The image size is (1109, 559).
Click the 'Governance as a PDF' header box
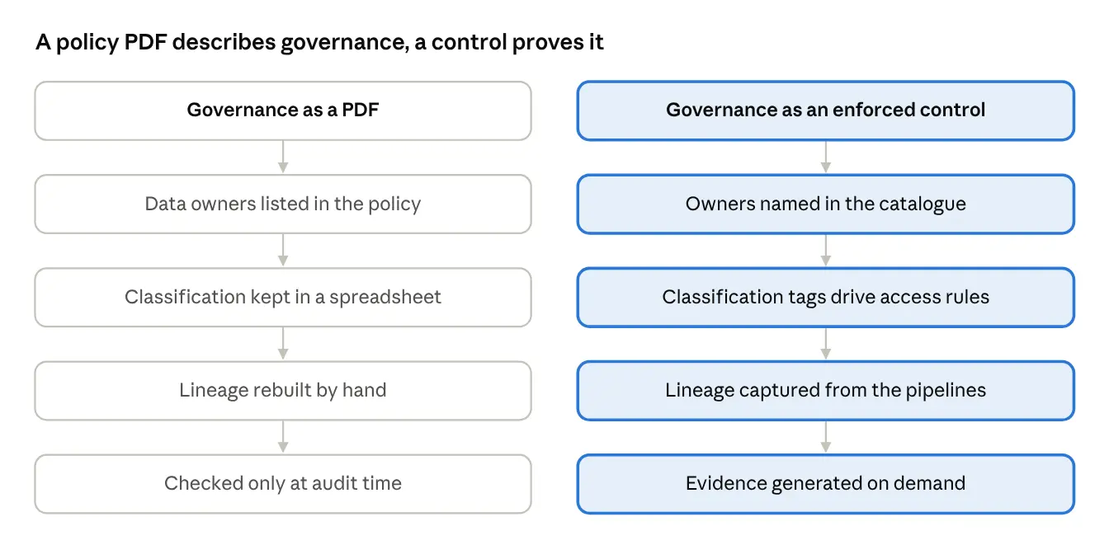283,110
